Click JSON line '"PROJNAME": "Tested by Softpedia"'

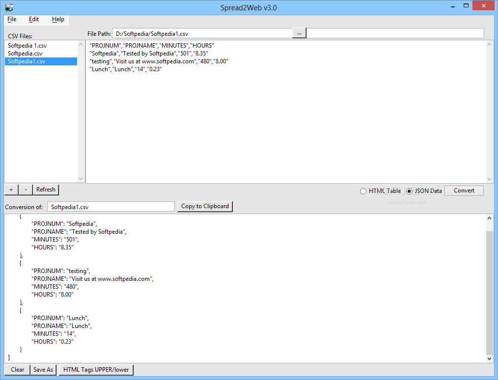point(79,232)
